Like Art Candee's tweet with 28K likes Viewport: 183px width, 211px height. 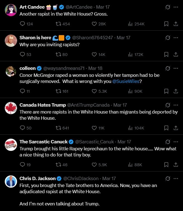94,24
